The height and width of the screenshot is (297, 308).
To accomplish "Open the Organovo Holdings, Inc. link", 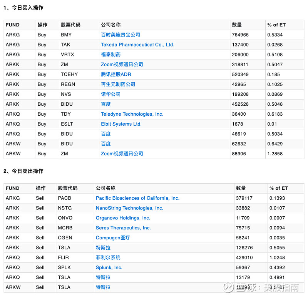I will (x=123, y=218).
